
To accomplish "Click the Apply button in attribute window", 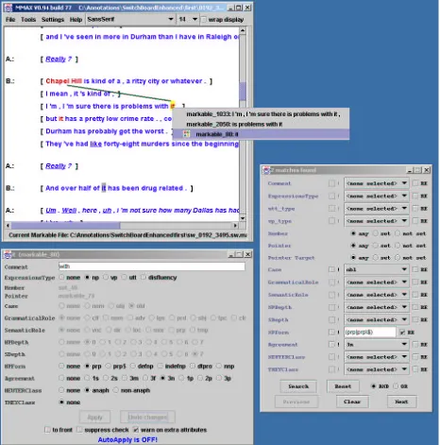I will [x=94, y=418].
